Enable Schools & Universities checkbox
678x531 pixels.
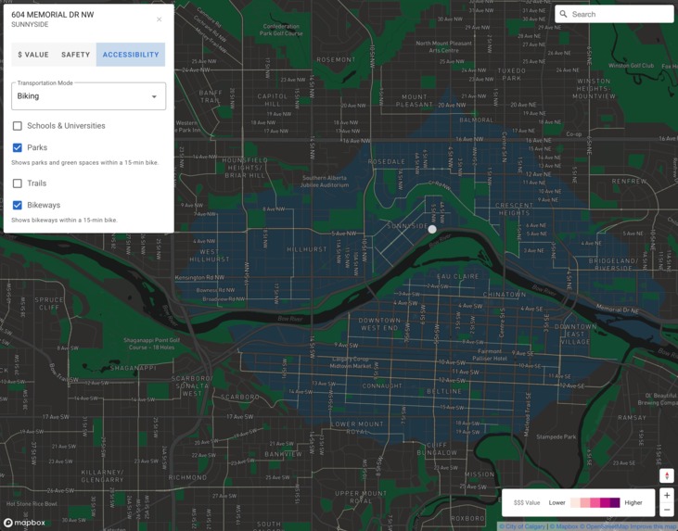pos(18,126)
